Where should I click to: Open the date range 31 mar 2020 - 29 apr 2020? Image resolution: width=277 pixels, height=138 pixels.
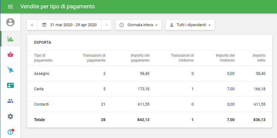click(x=69, y=25)
